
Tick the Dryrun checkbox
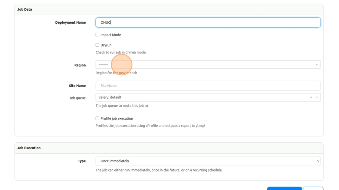pyautogui.click(x=97, y=45)
